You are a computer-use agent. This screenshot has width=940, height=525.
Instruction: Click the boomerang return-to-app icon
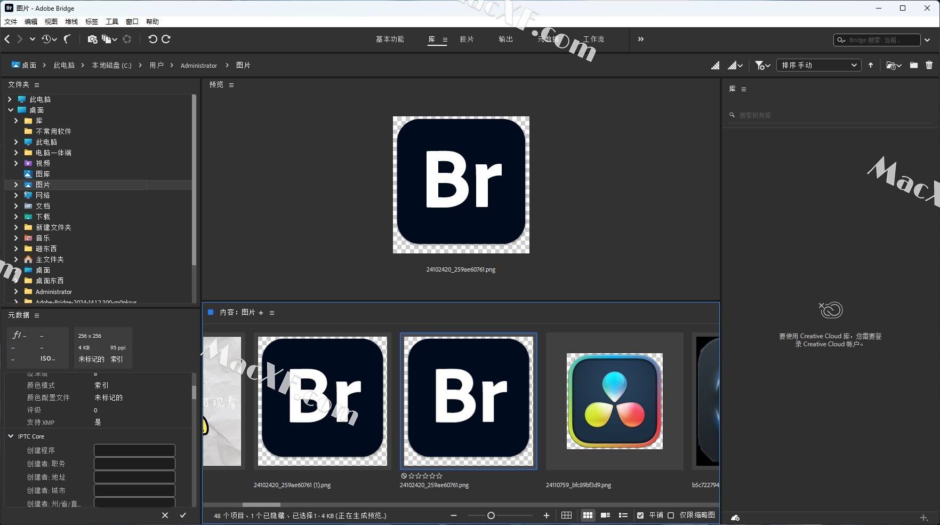68,39
